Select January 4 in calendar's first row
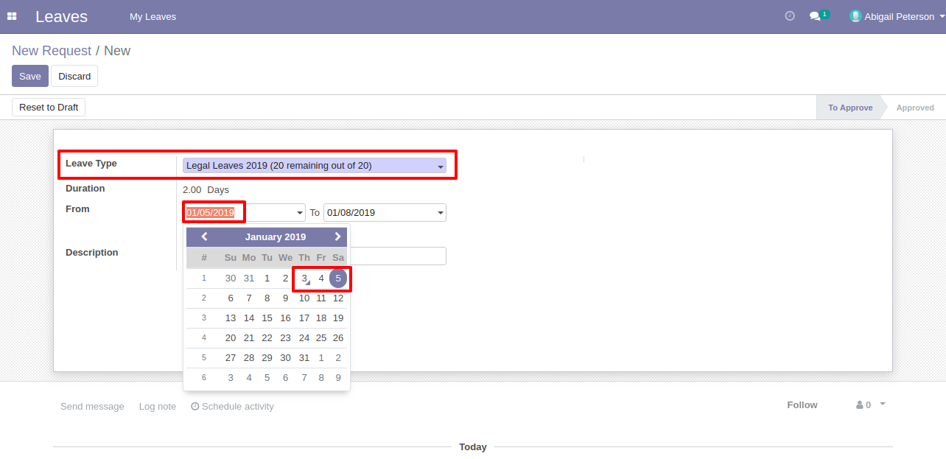 click(x=321, y=278)
